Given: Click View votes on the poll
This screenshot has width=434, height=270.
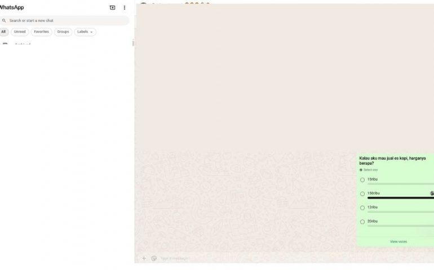Looking at the screenshot, I should tap(398, 242).
